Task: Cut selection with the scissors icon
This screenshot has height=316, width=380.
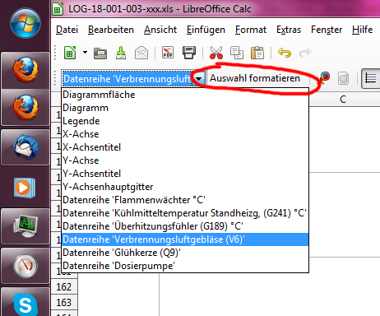Action: (x=216, y=53)
